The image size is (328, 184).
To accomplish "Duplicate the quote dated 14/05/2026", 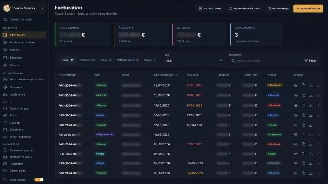I will 303,115.
